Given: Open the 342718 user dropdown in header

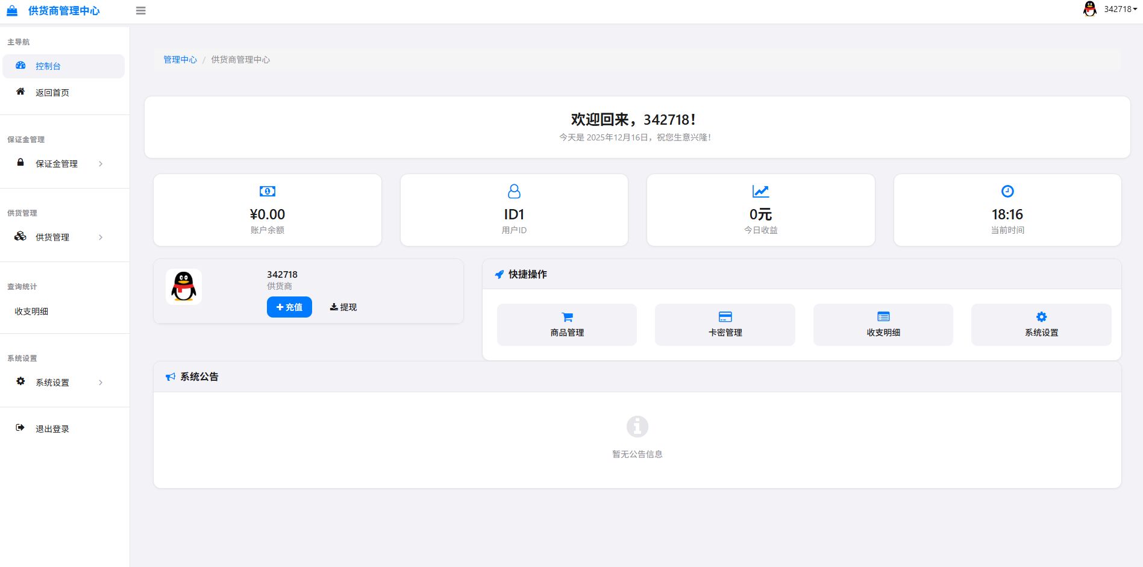Looking at the screenshot, I should [x=1120, y=9].
